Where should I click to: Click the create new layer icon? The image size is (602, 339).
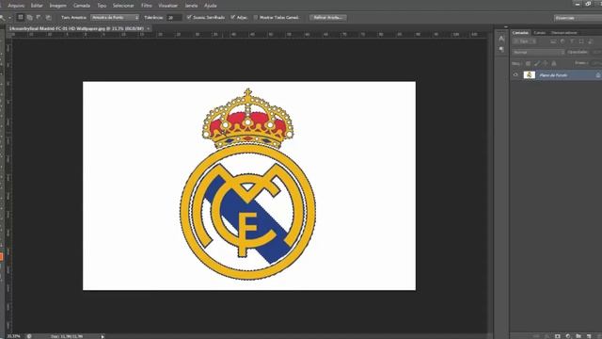point(589,336)
